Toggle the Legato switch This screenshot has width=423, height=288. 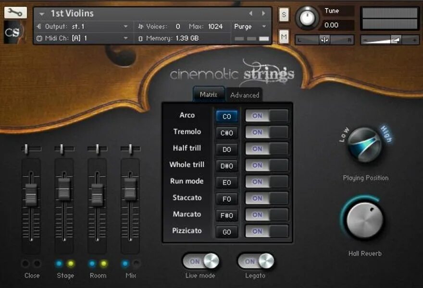point(256,261)
